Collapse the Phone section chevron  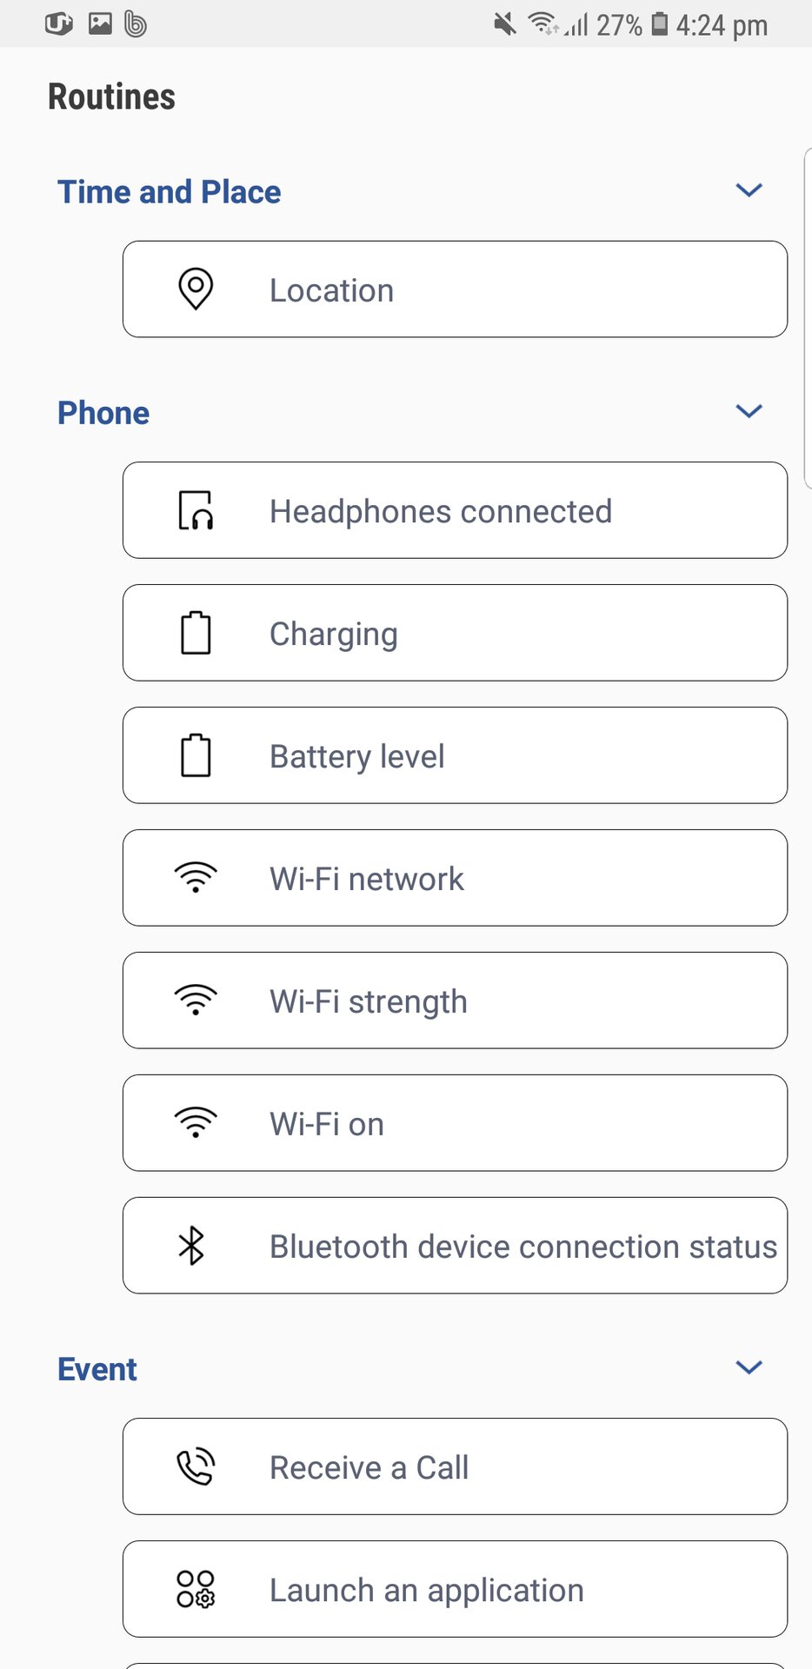click(x=749, y=411)
